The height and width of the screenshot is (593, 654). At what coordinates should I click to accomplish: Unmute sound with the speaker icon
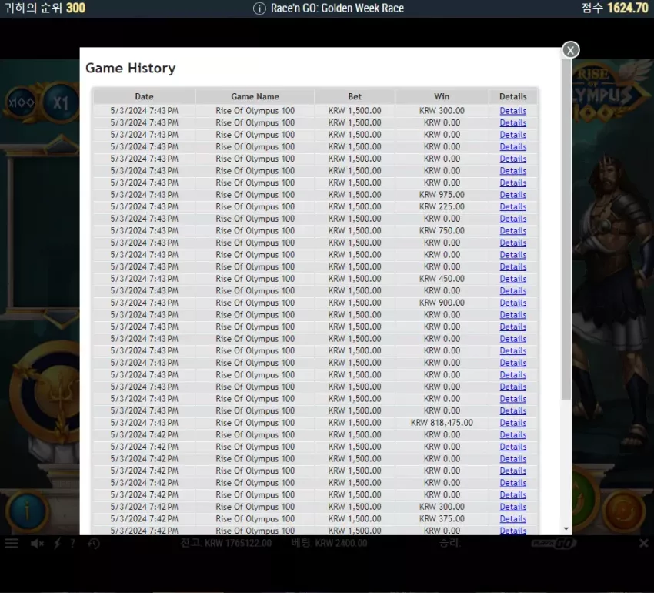tap(37, 543)
